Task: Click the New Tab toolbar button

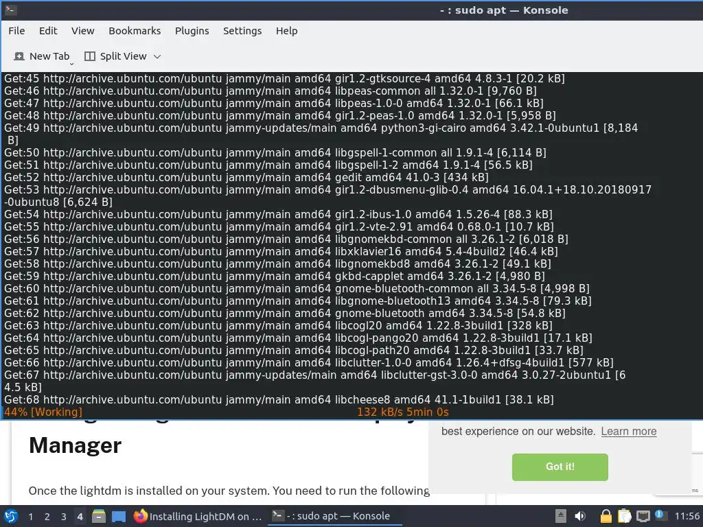Action: point(42,56)
